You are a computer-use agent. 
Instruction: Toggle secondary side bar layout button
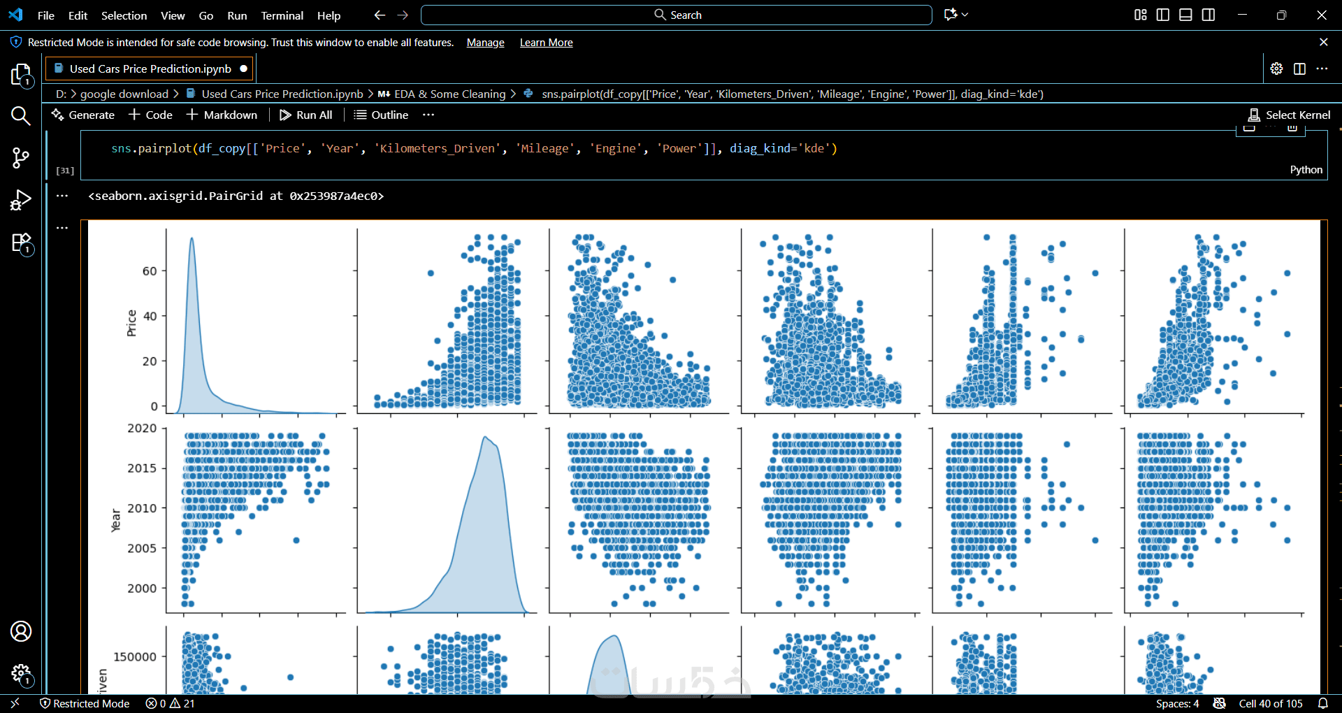tap(1208, 15)
